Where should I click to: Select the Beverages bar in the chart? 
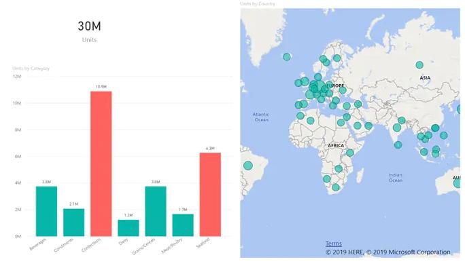[x=46, y=211]
